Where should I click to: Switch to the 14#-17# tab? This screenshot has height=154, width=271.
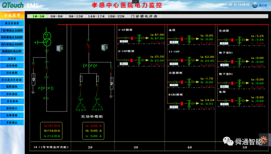click(x=96, y=16)
